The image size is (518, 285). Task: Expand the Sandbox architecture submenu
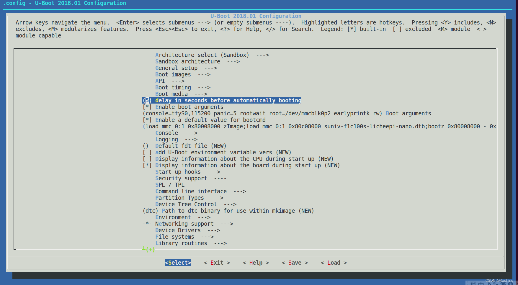188,62
